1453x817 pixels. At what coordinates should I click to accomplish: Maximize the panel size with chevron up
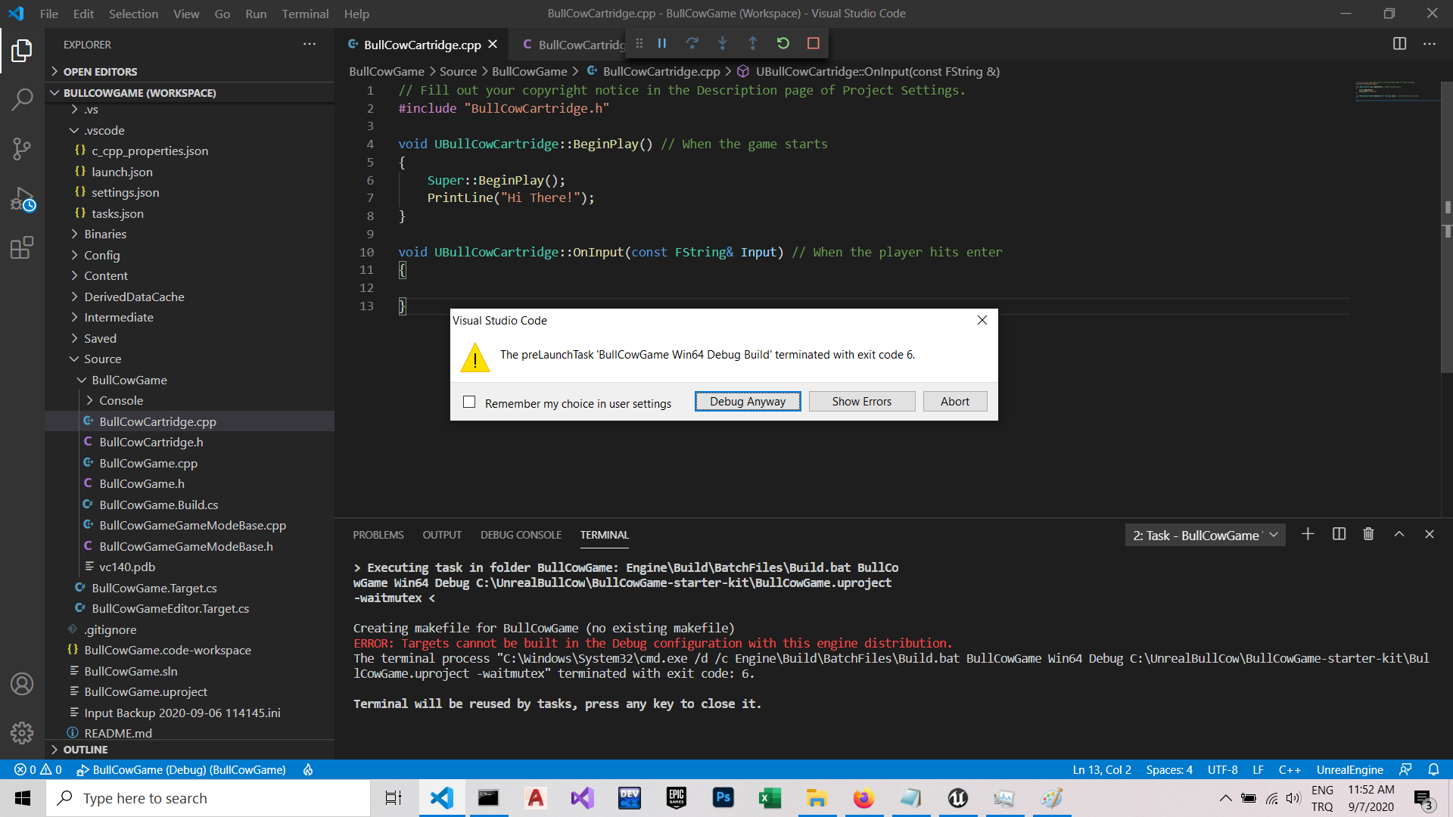point(1399,534)
